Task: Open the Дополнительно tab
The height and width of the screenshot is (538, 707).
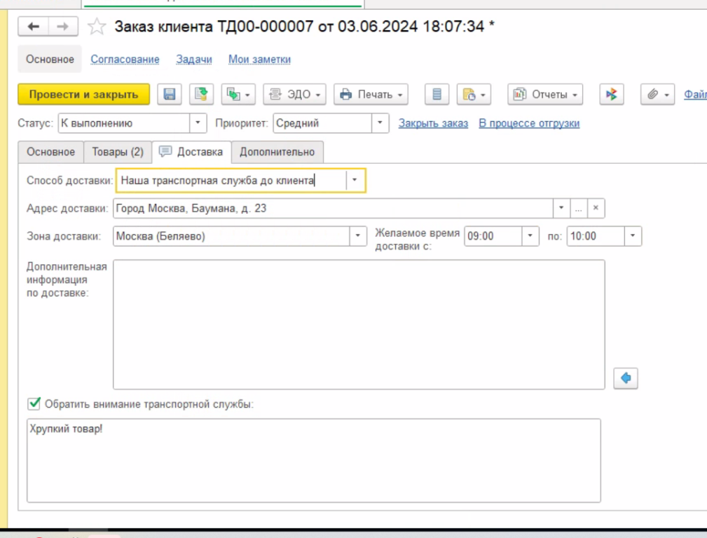Action: point(277,152)
